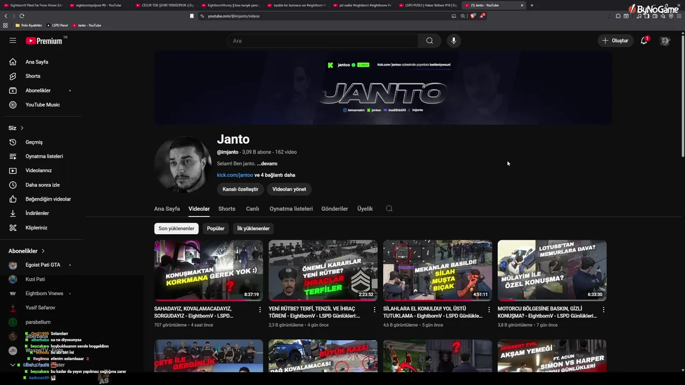
Task: Open the notifications bell
Action: [644, 41]
